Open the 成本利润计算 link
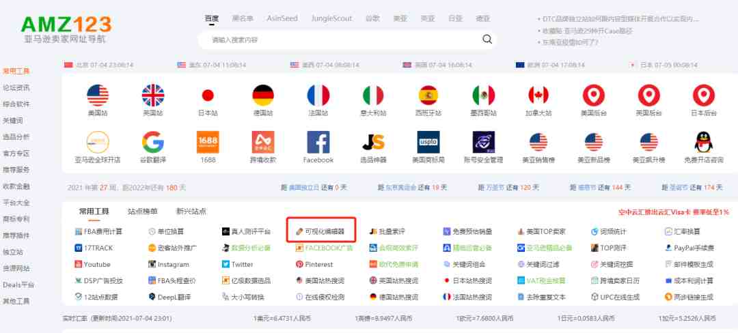The width and height of the screenshot is (738, 333). [x=689, y=281]
